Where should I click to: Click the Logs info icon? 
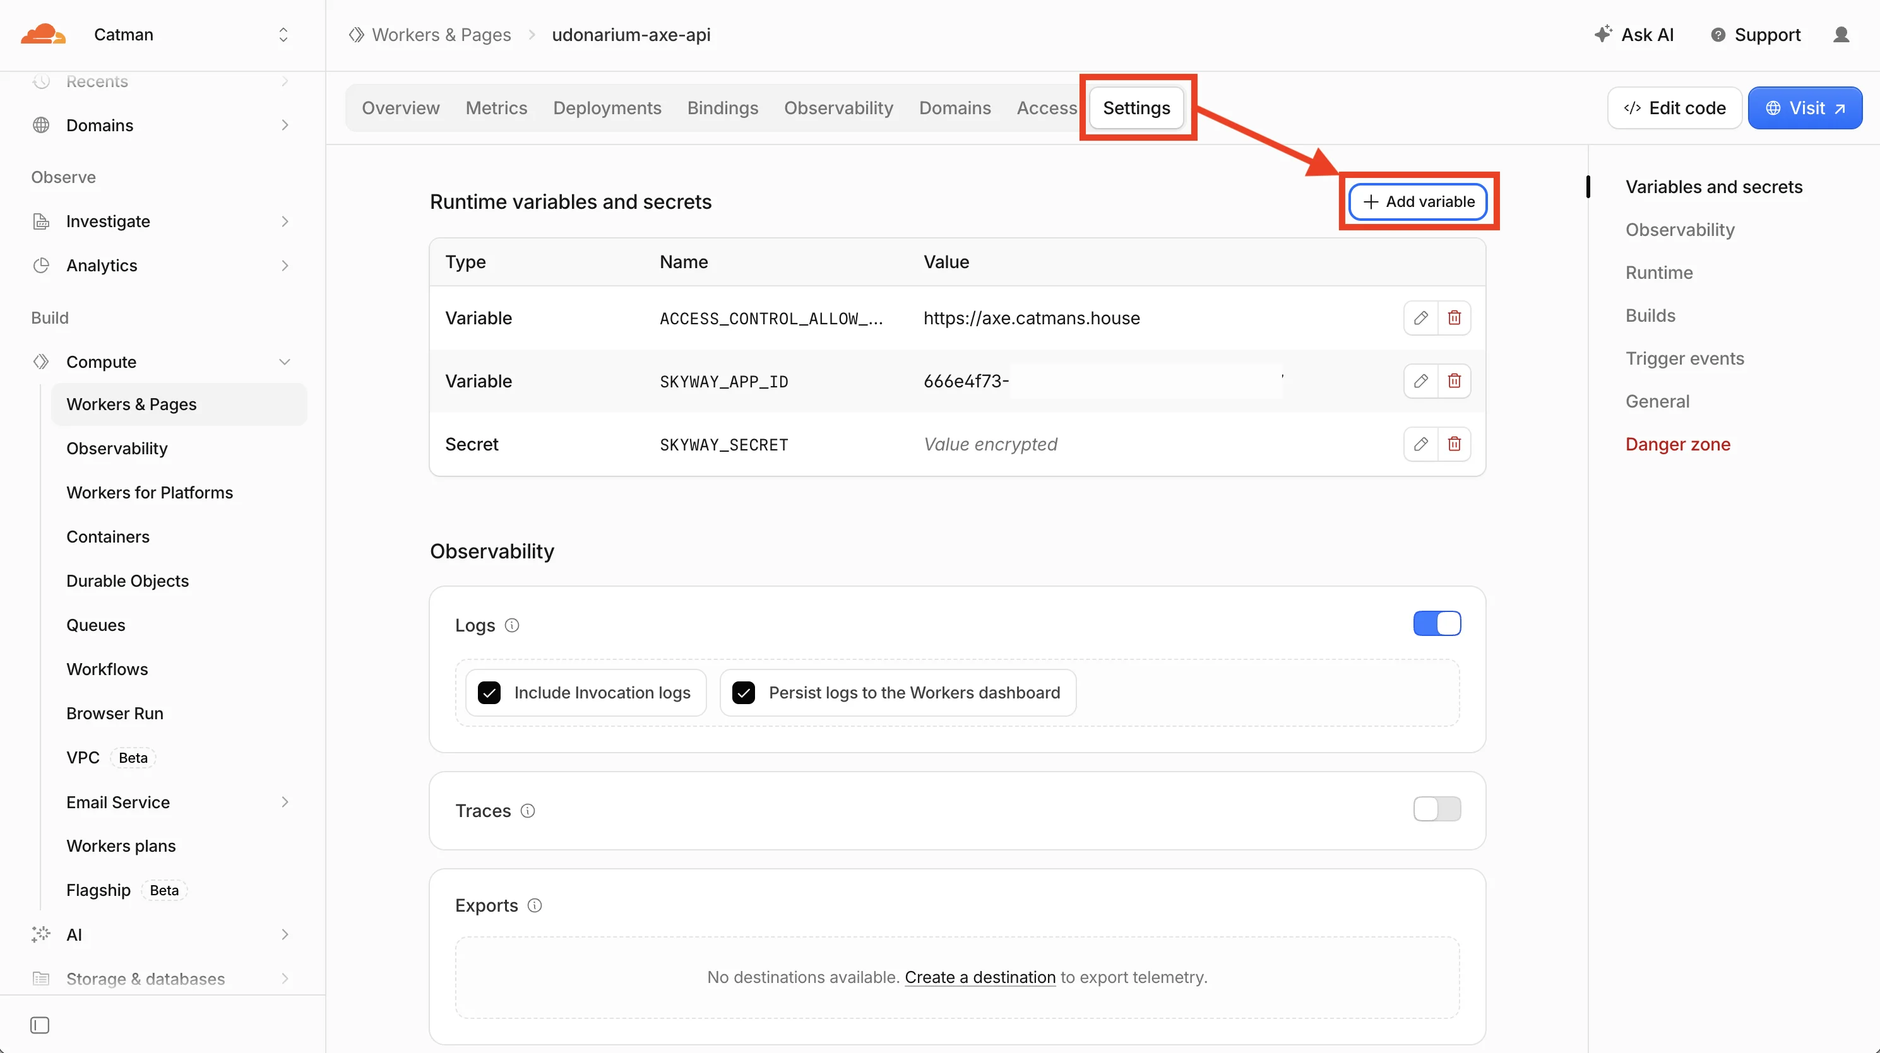(513, 625)
